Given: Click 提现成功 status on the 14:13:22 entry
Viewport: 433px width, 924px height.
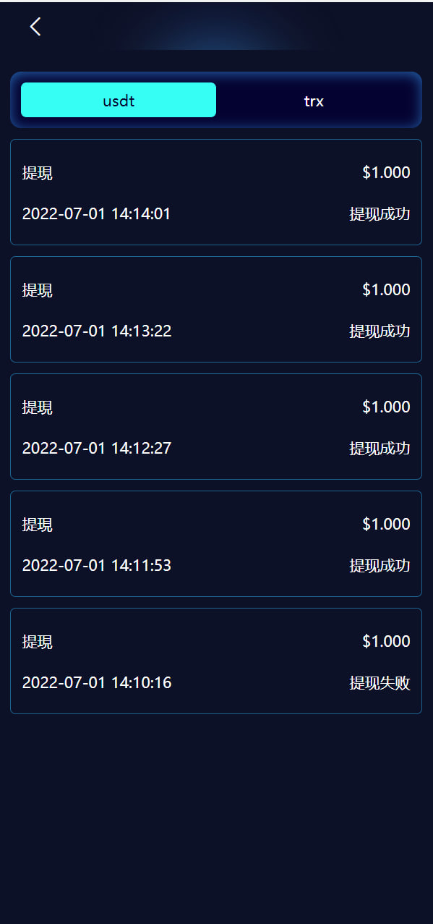Looking at the screenshot, I should coord(380,331).
